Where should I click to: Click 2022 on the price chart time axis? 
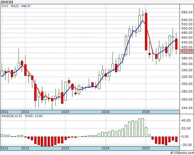point(25,112)
